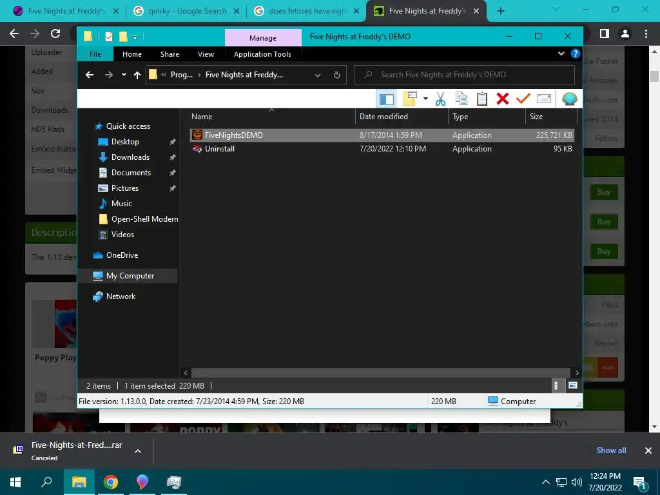Open Chrome three-dot menu
Image resolution: width=660 pixels, height=495 pixels.
pyautogui.click(x=646, y=34)
